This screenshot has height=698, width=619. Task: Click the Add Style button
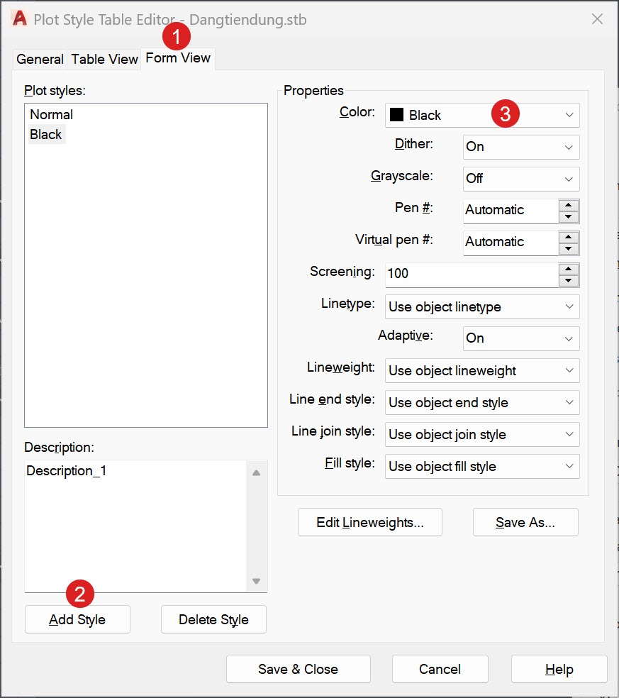pos(77,619)
